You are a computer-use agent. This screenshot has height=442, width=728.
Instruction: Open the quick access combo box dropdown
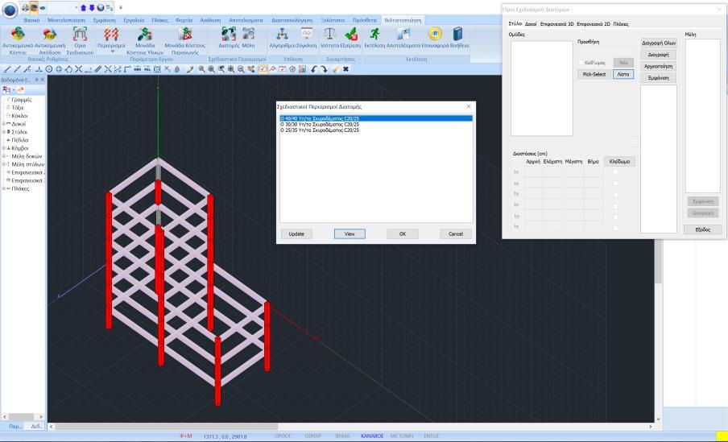coord(76,8)
